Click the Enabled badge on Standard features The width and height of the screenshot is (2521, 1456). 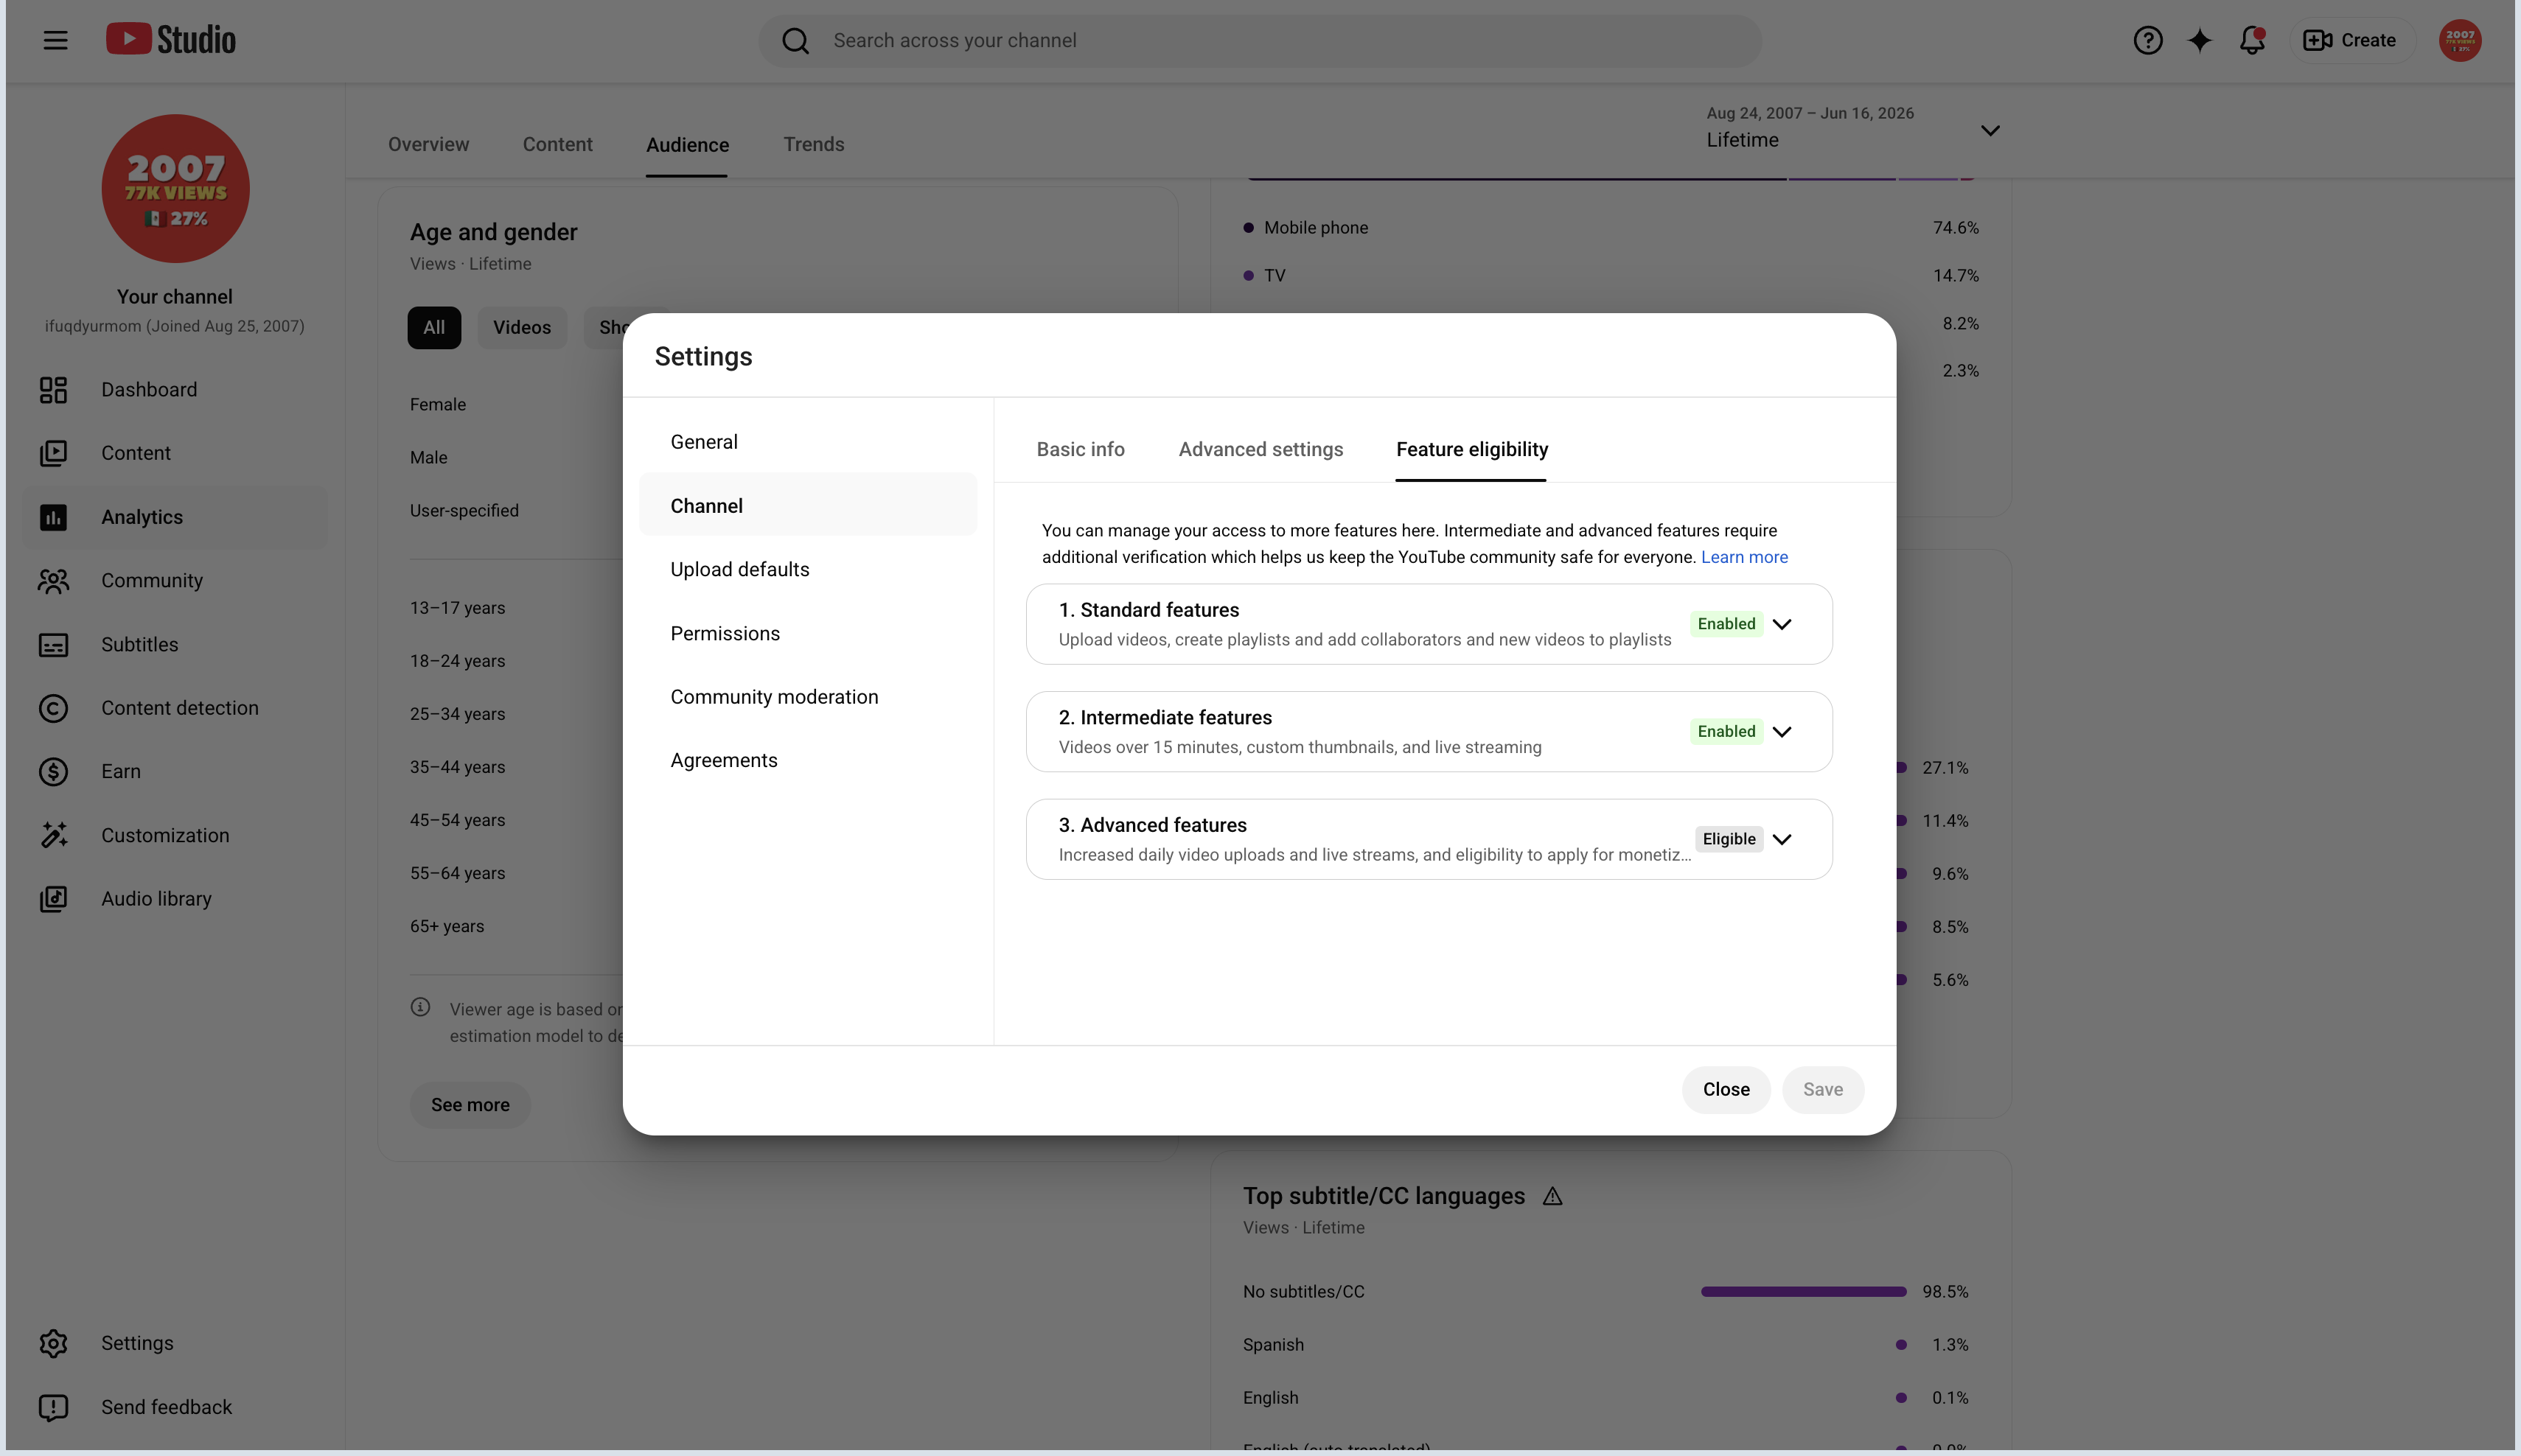1726,624
